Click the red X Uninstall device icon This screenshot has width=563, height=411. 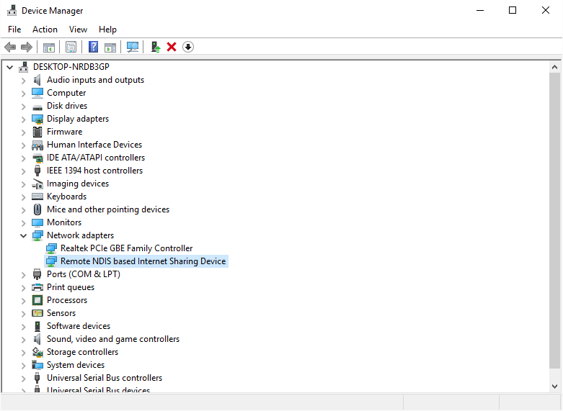point(172,47)
